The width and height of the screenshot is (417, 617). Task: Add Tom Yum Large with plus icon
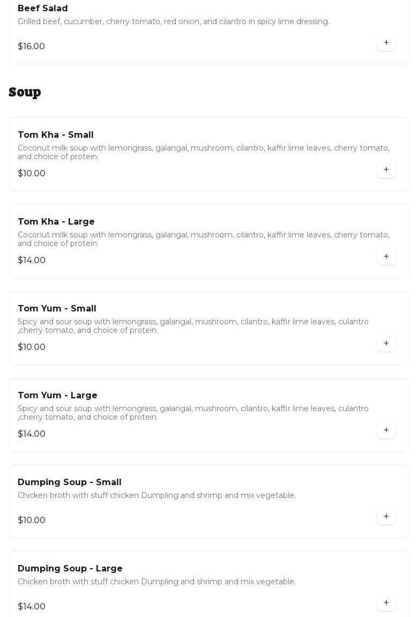coord(386,430)
